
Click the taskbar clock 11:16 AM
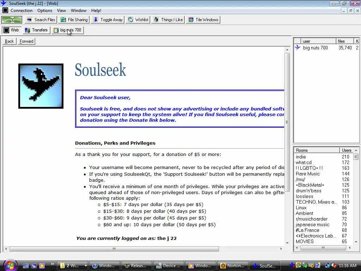pos(347,265)
